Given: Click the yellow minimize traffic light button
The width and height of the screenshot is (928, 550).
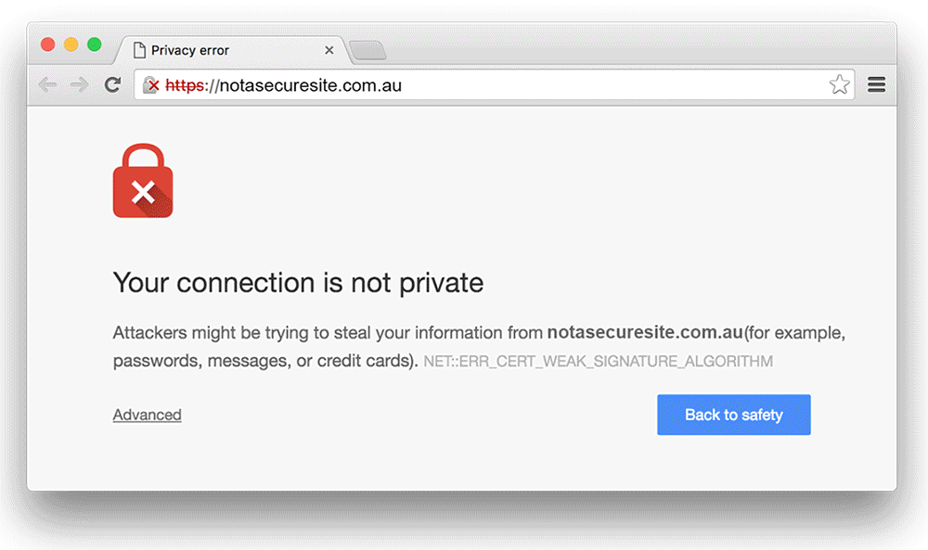Looking at the screenshot, I should [70, 44].
